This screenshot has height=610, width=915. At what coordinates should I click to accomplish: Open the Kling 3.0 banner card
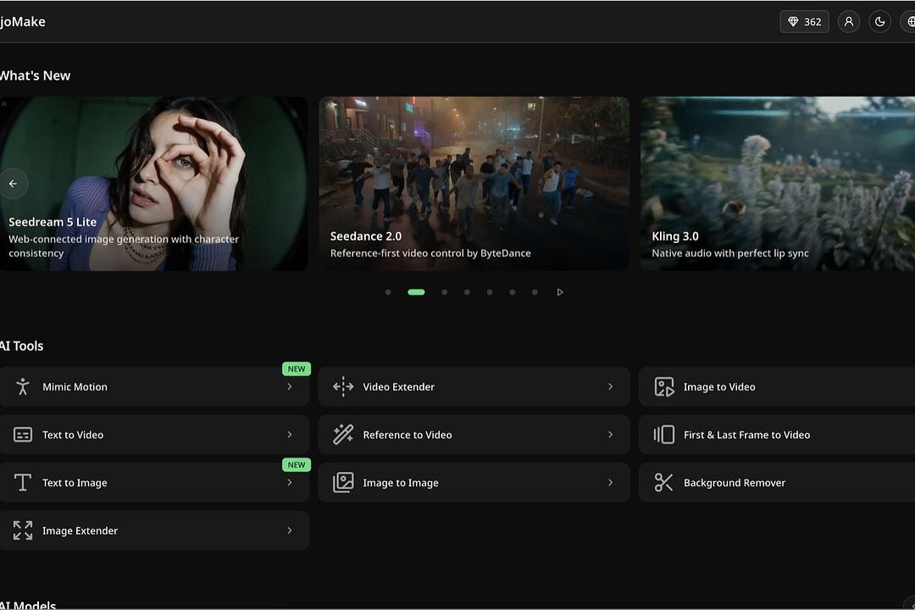pos(778,184)
